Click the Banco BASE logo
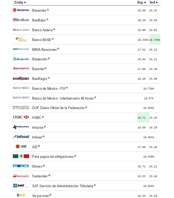Image resolution: width=174 pixels, height=198 pixels. point(21,39)
